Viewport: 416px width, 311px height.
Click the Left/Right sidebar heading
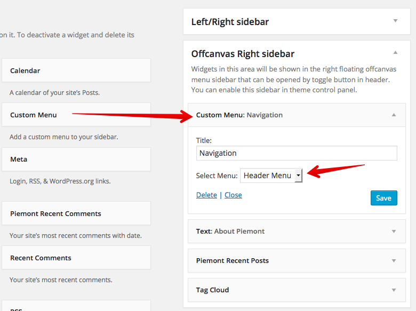coord(230,22)
